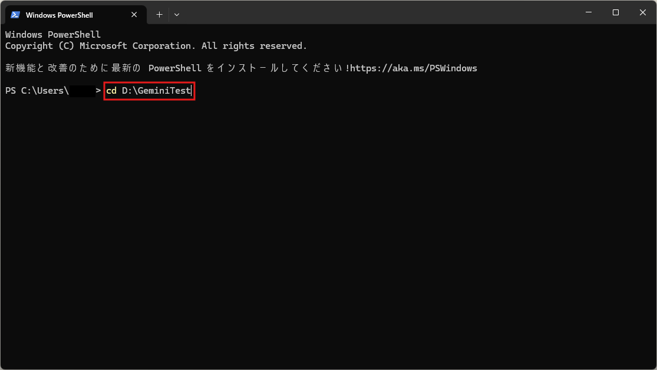
Task: Click the '>' prompt symbol
Action: tap(98, 91)
